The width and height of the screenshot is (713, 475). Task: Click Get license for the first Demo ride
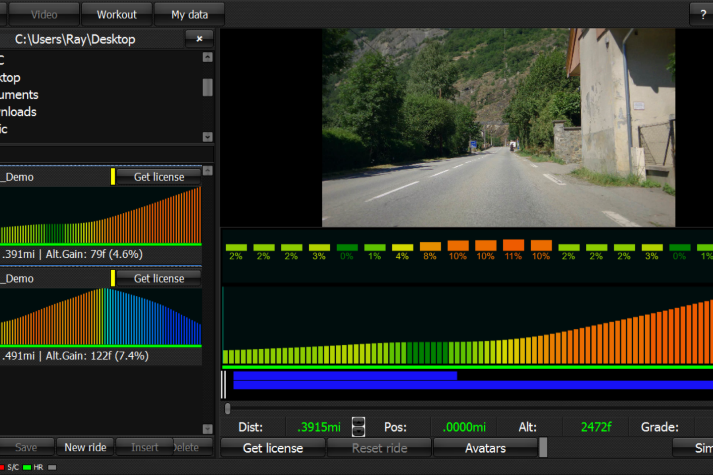click(158, 177)
